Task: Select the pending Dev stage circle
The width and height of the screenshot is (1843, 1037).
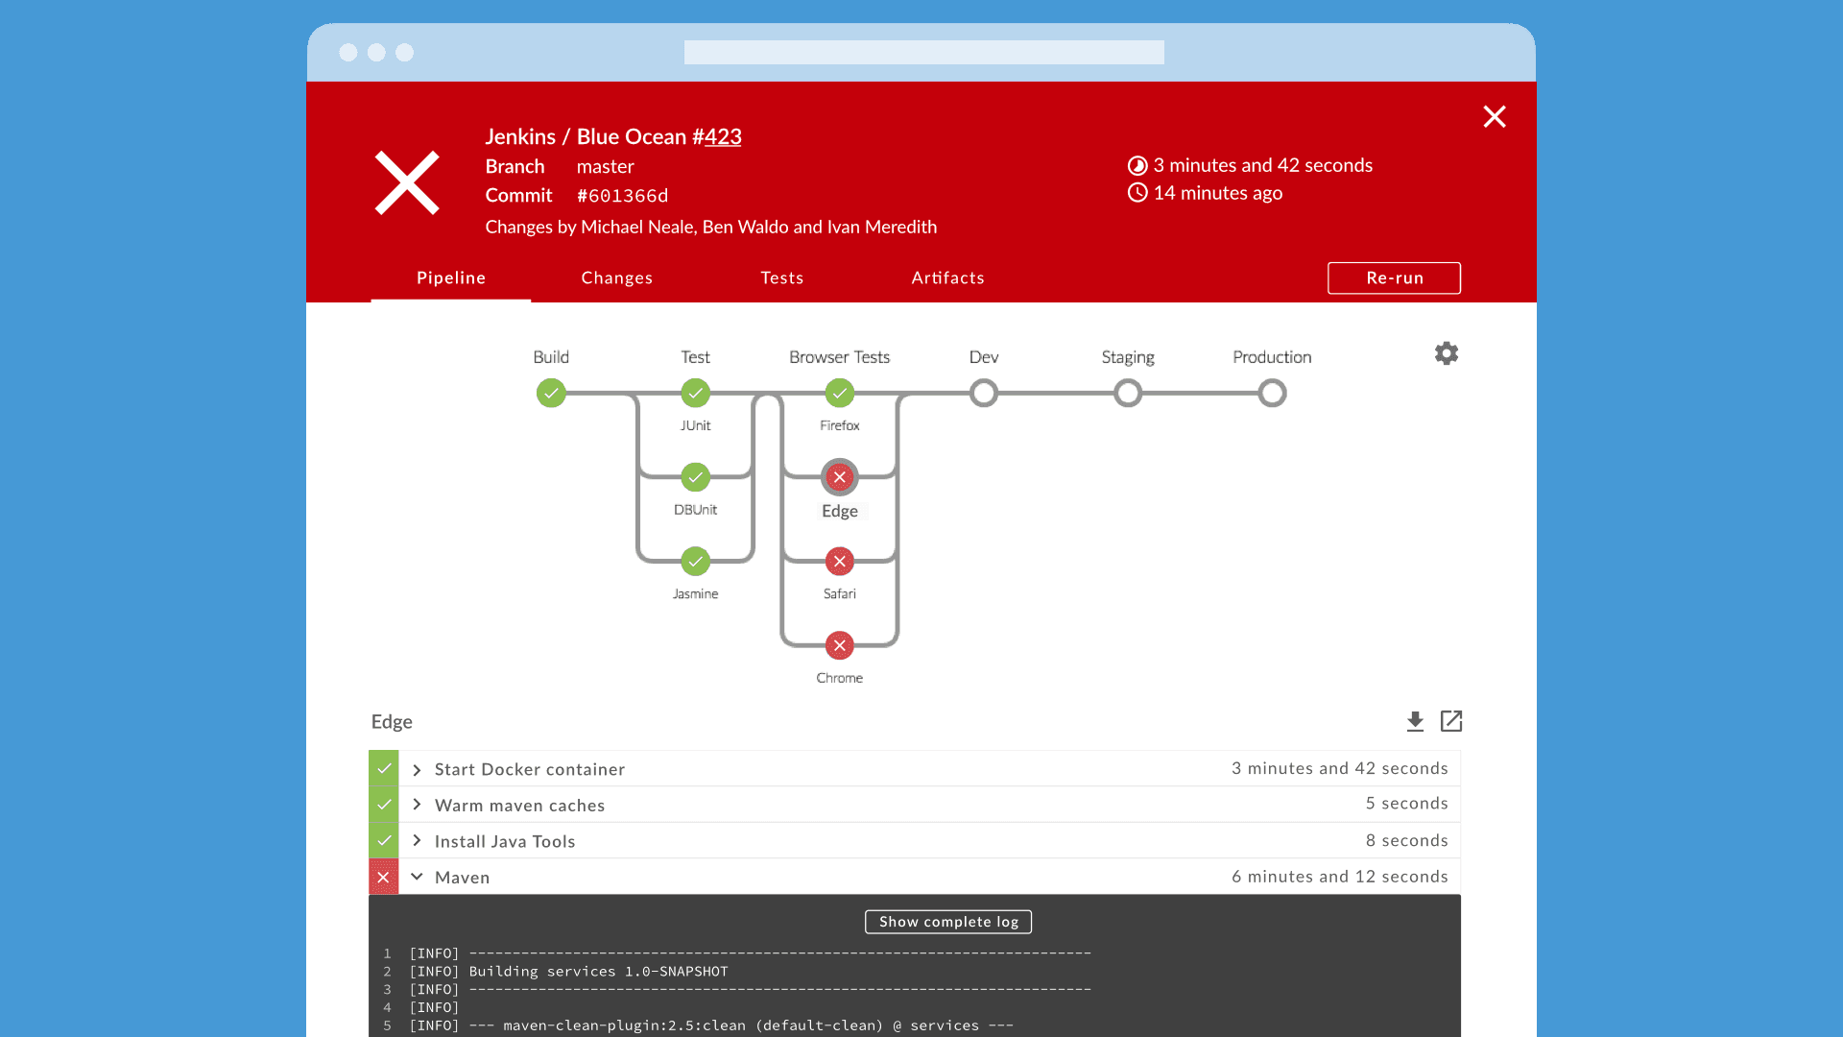Action: coord(983,393)
